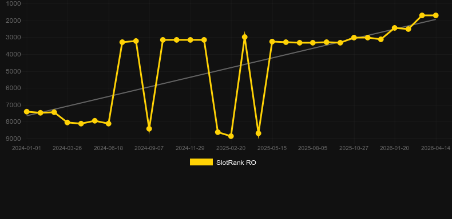This screenshot has width=452, height=219.
Task: Click the yellow SlotRank RO legend swatch
Action: [x=201, y=162]
